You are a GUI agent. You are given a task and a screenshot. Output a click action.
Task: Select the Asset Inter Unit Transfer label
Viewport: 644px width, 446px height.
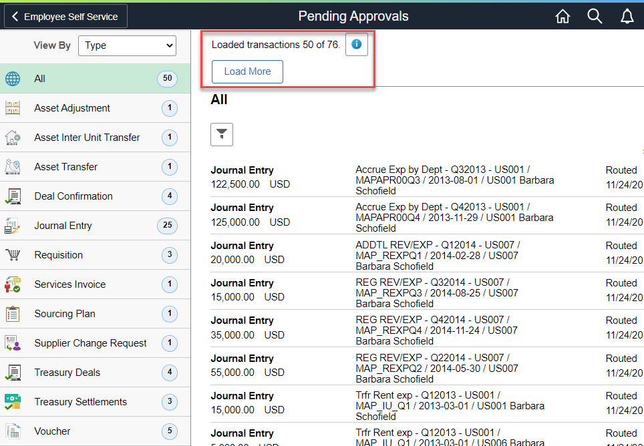87,138
